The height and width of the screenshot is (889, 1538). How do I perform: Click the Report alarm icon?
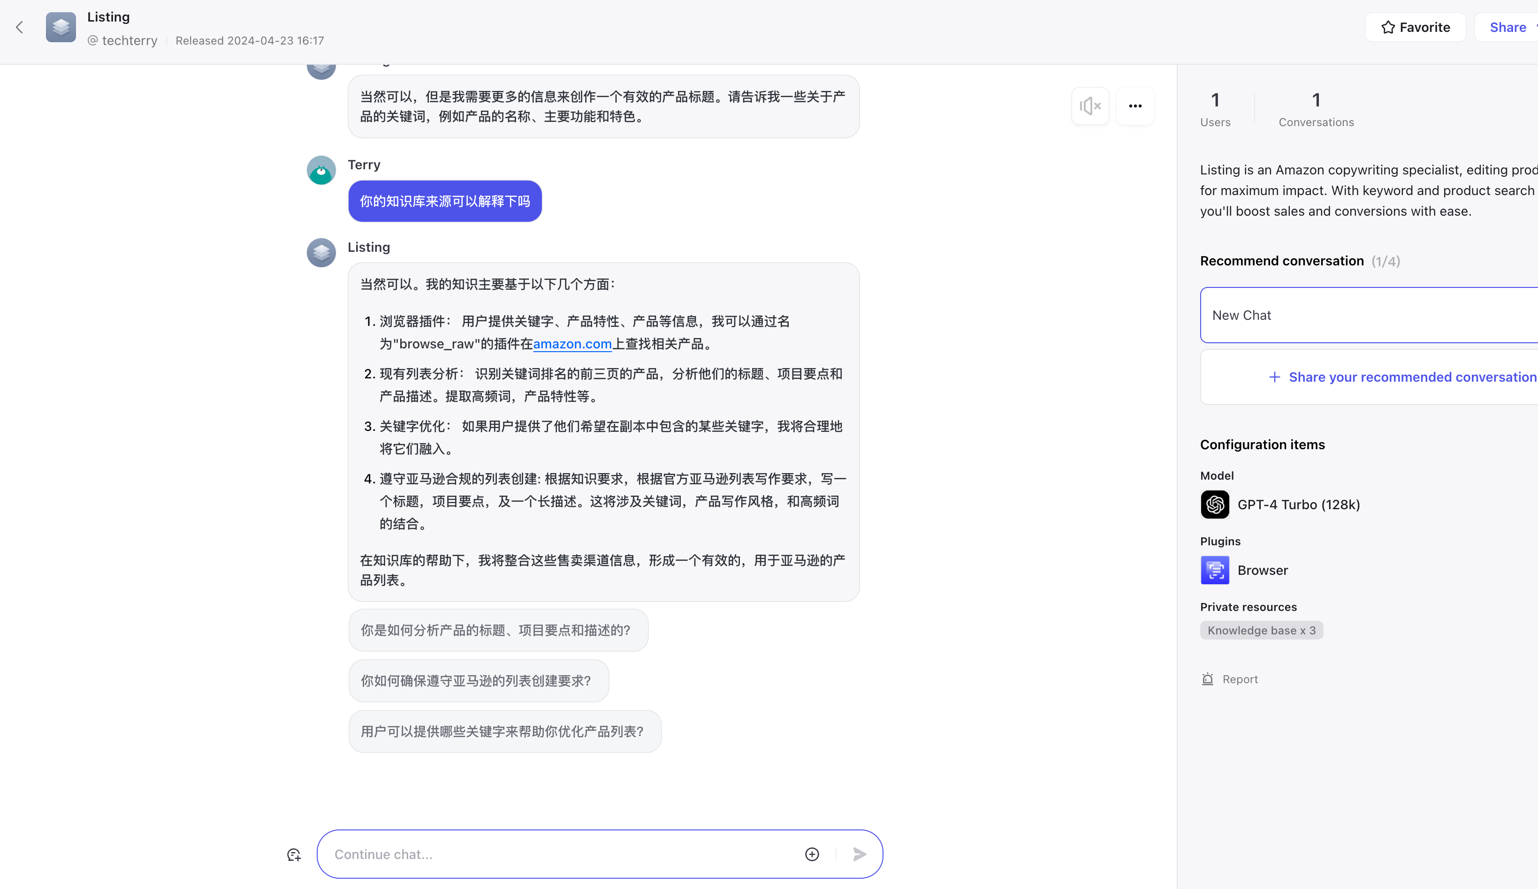[1207, 679]
